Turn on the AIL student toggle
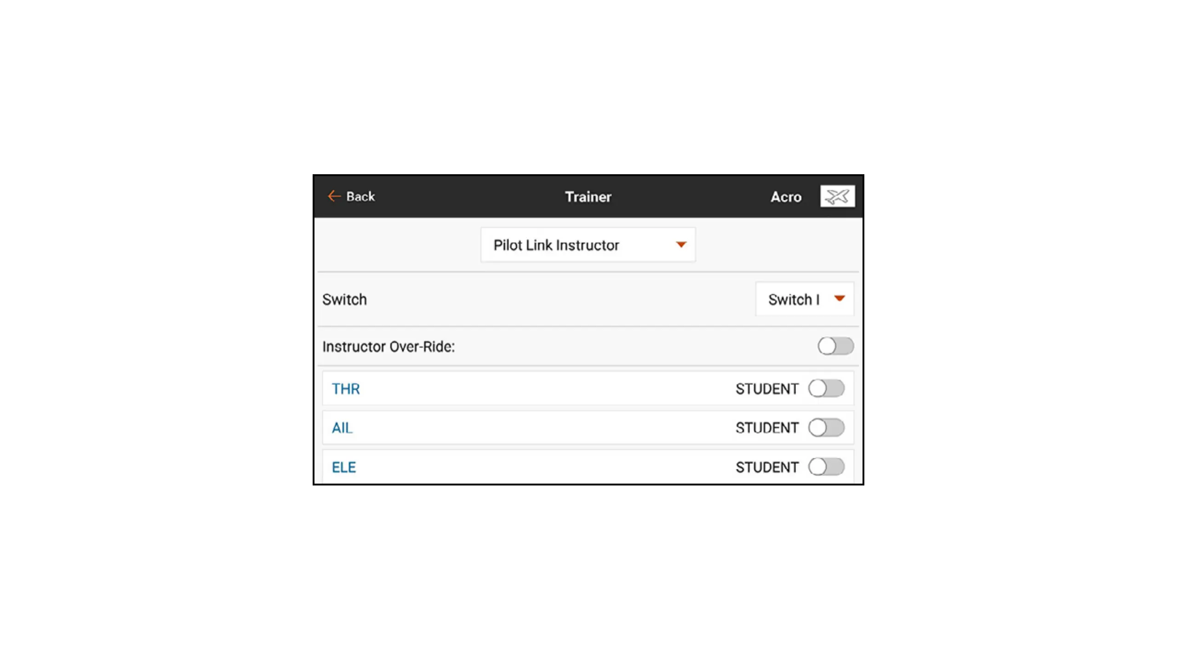1177x662 pixels. (x=826, y=428)
